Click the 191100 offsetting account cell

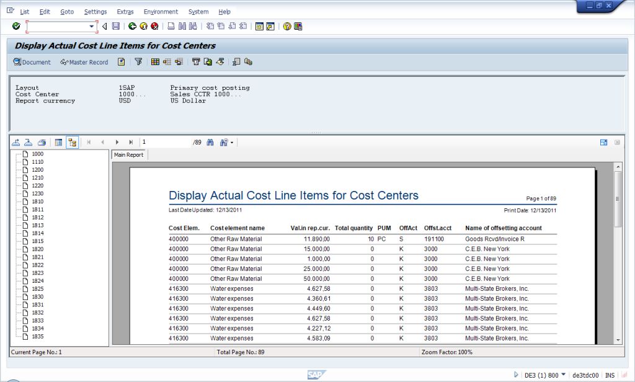click(433, 239)
